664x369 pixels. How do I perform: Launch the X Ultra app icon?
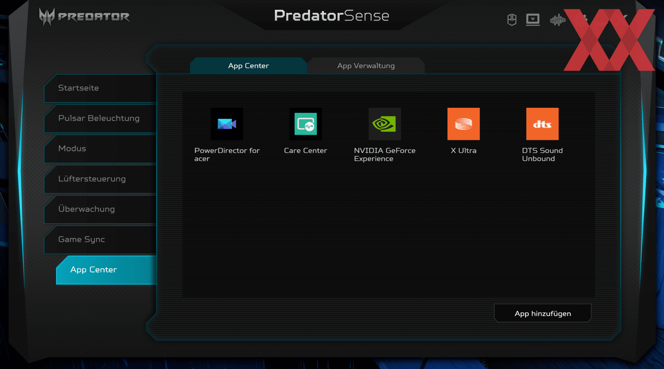click(x=463, y=124)
